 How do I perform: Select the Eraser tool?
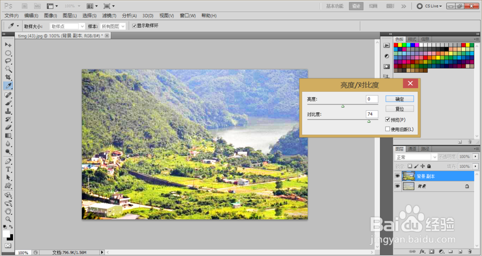click(8, 127)
